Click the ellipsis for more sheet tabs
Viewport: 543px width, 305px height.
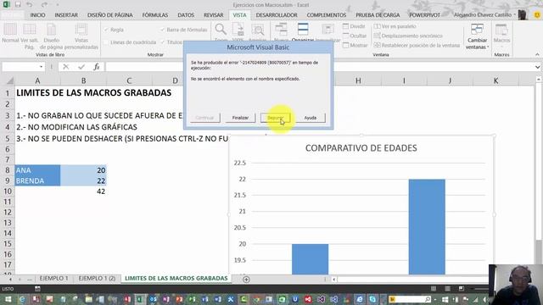tap(30, 279)
